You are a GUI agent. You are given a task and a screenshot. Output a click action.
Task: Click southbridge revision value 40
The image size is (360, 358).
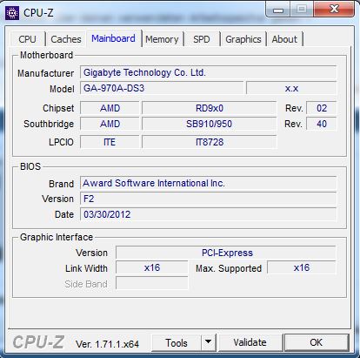point(322,124)
